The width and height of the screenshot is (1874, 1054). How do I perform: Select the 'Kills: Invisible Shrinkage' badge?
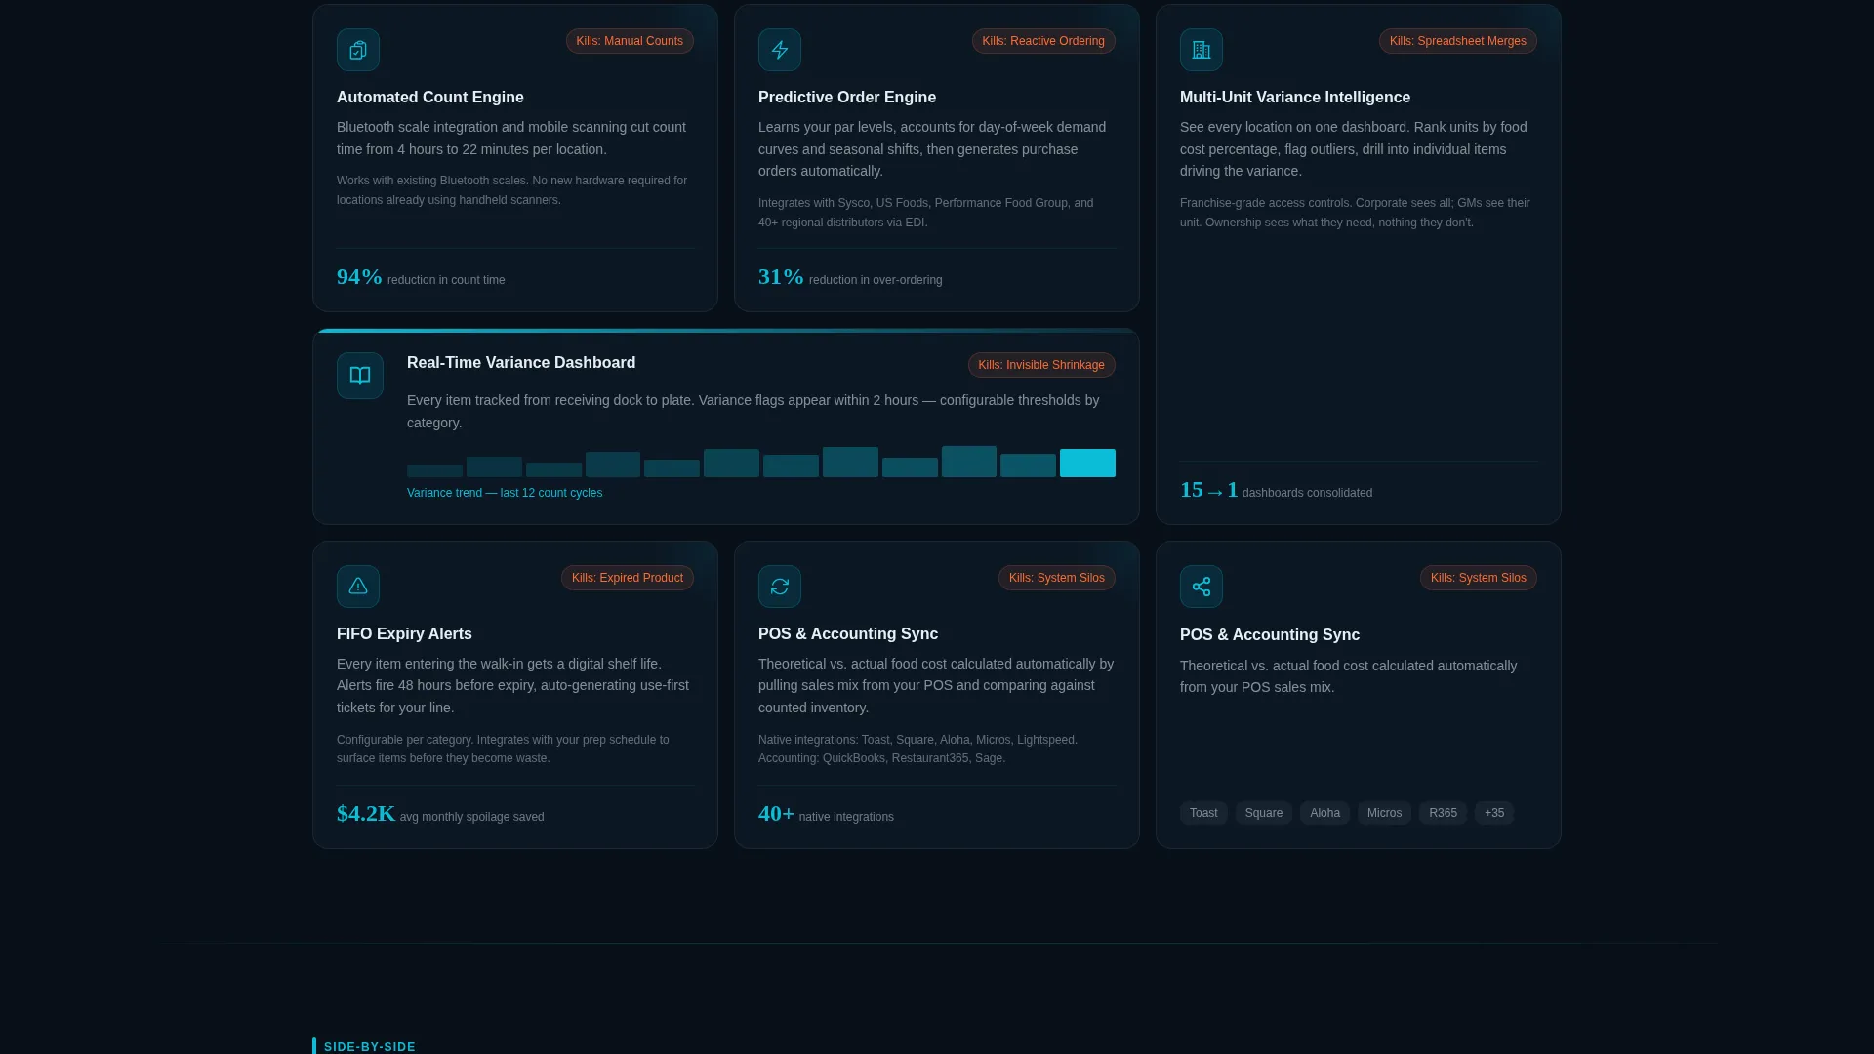coord(1041,365)
